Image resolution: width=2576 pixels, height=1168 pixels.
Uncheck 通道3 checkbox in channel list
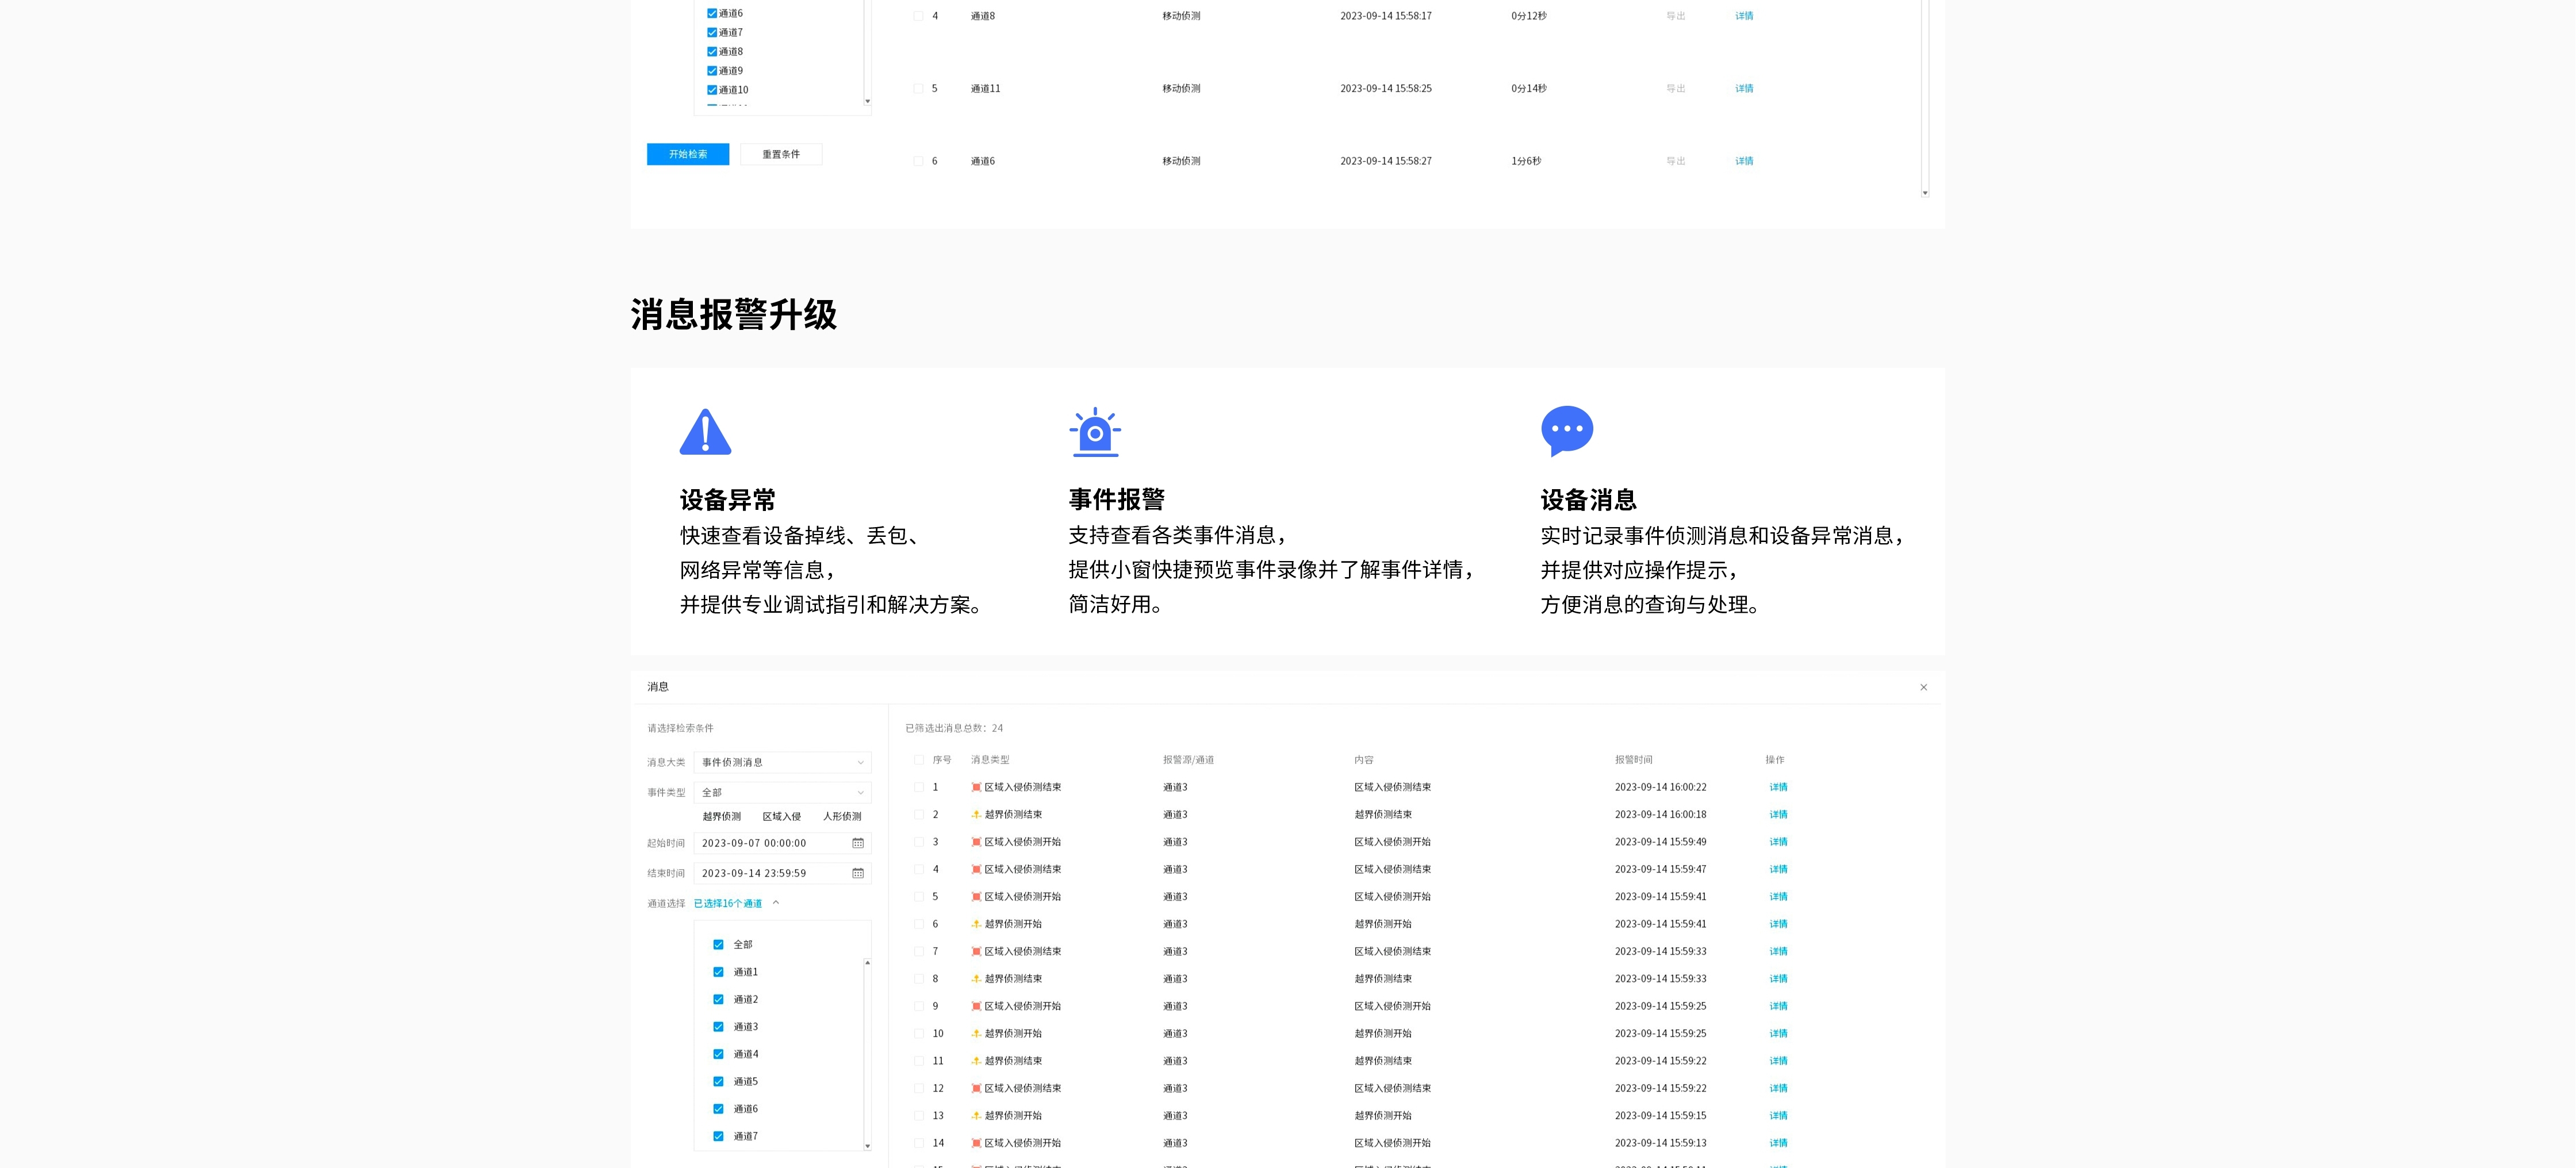point(718,1027)
